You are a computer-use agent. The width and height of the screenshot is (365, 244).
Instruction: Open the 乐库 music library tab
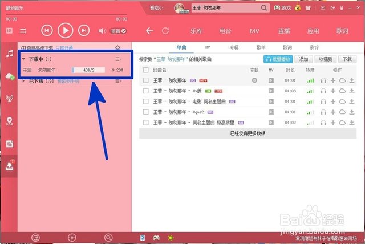(x=196, y=31)
